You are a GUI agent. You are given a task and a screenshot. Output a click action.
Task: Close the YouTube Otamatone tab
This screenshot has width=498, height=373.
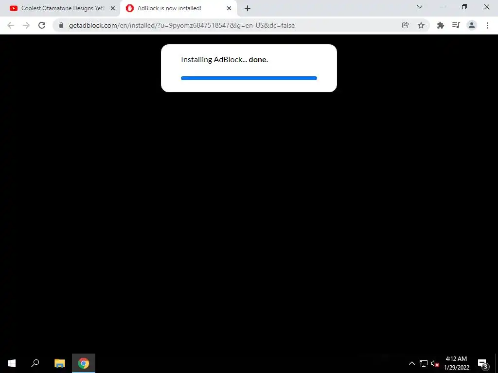pyautogui.click(x=113, y=8)
